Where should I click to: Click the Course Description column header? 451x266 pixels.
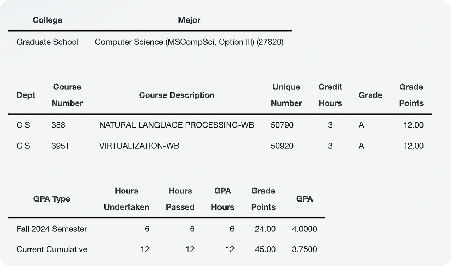pyautogui.click(x=177, y=95)
